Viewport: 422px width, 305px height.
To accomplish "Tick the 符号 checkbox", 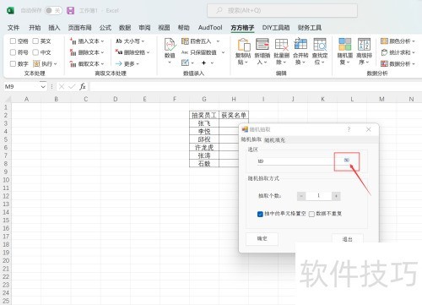I will (x=13, y=52).
